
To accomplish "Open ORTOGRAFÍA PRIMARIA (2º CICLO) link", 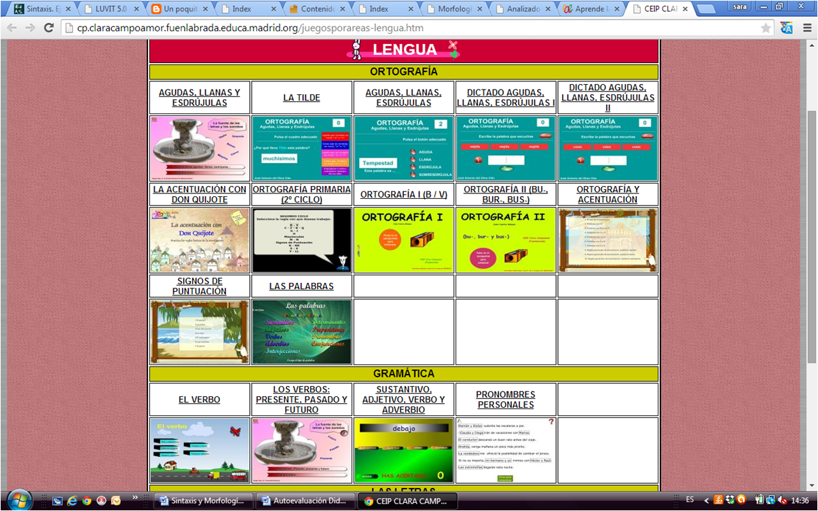I will pos(301,195).
